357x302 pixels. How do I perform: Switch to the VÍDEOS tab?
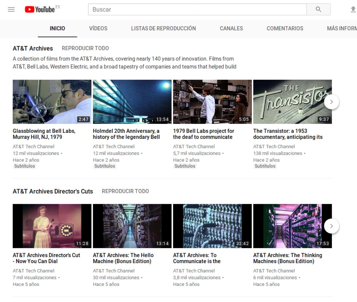pyautogui.click(x=98, y=29)
